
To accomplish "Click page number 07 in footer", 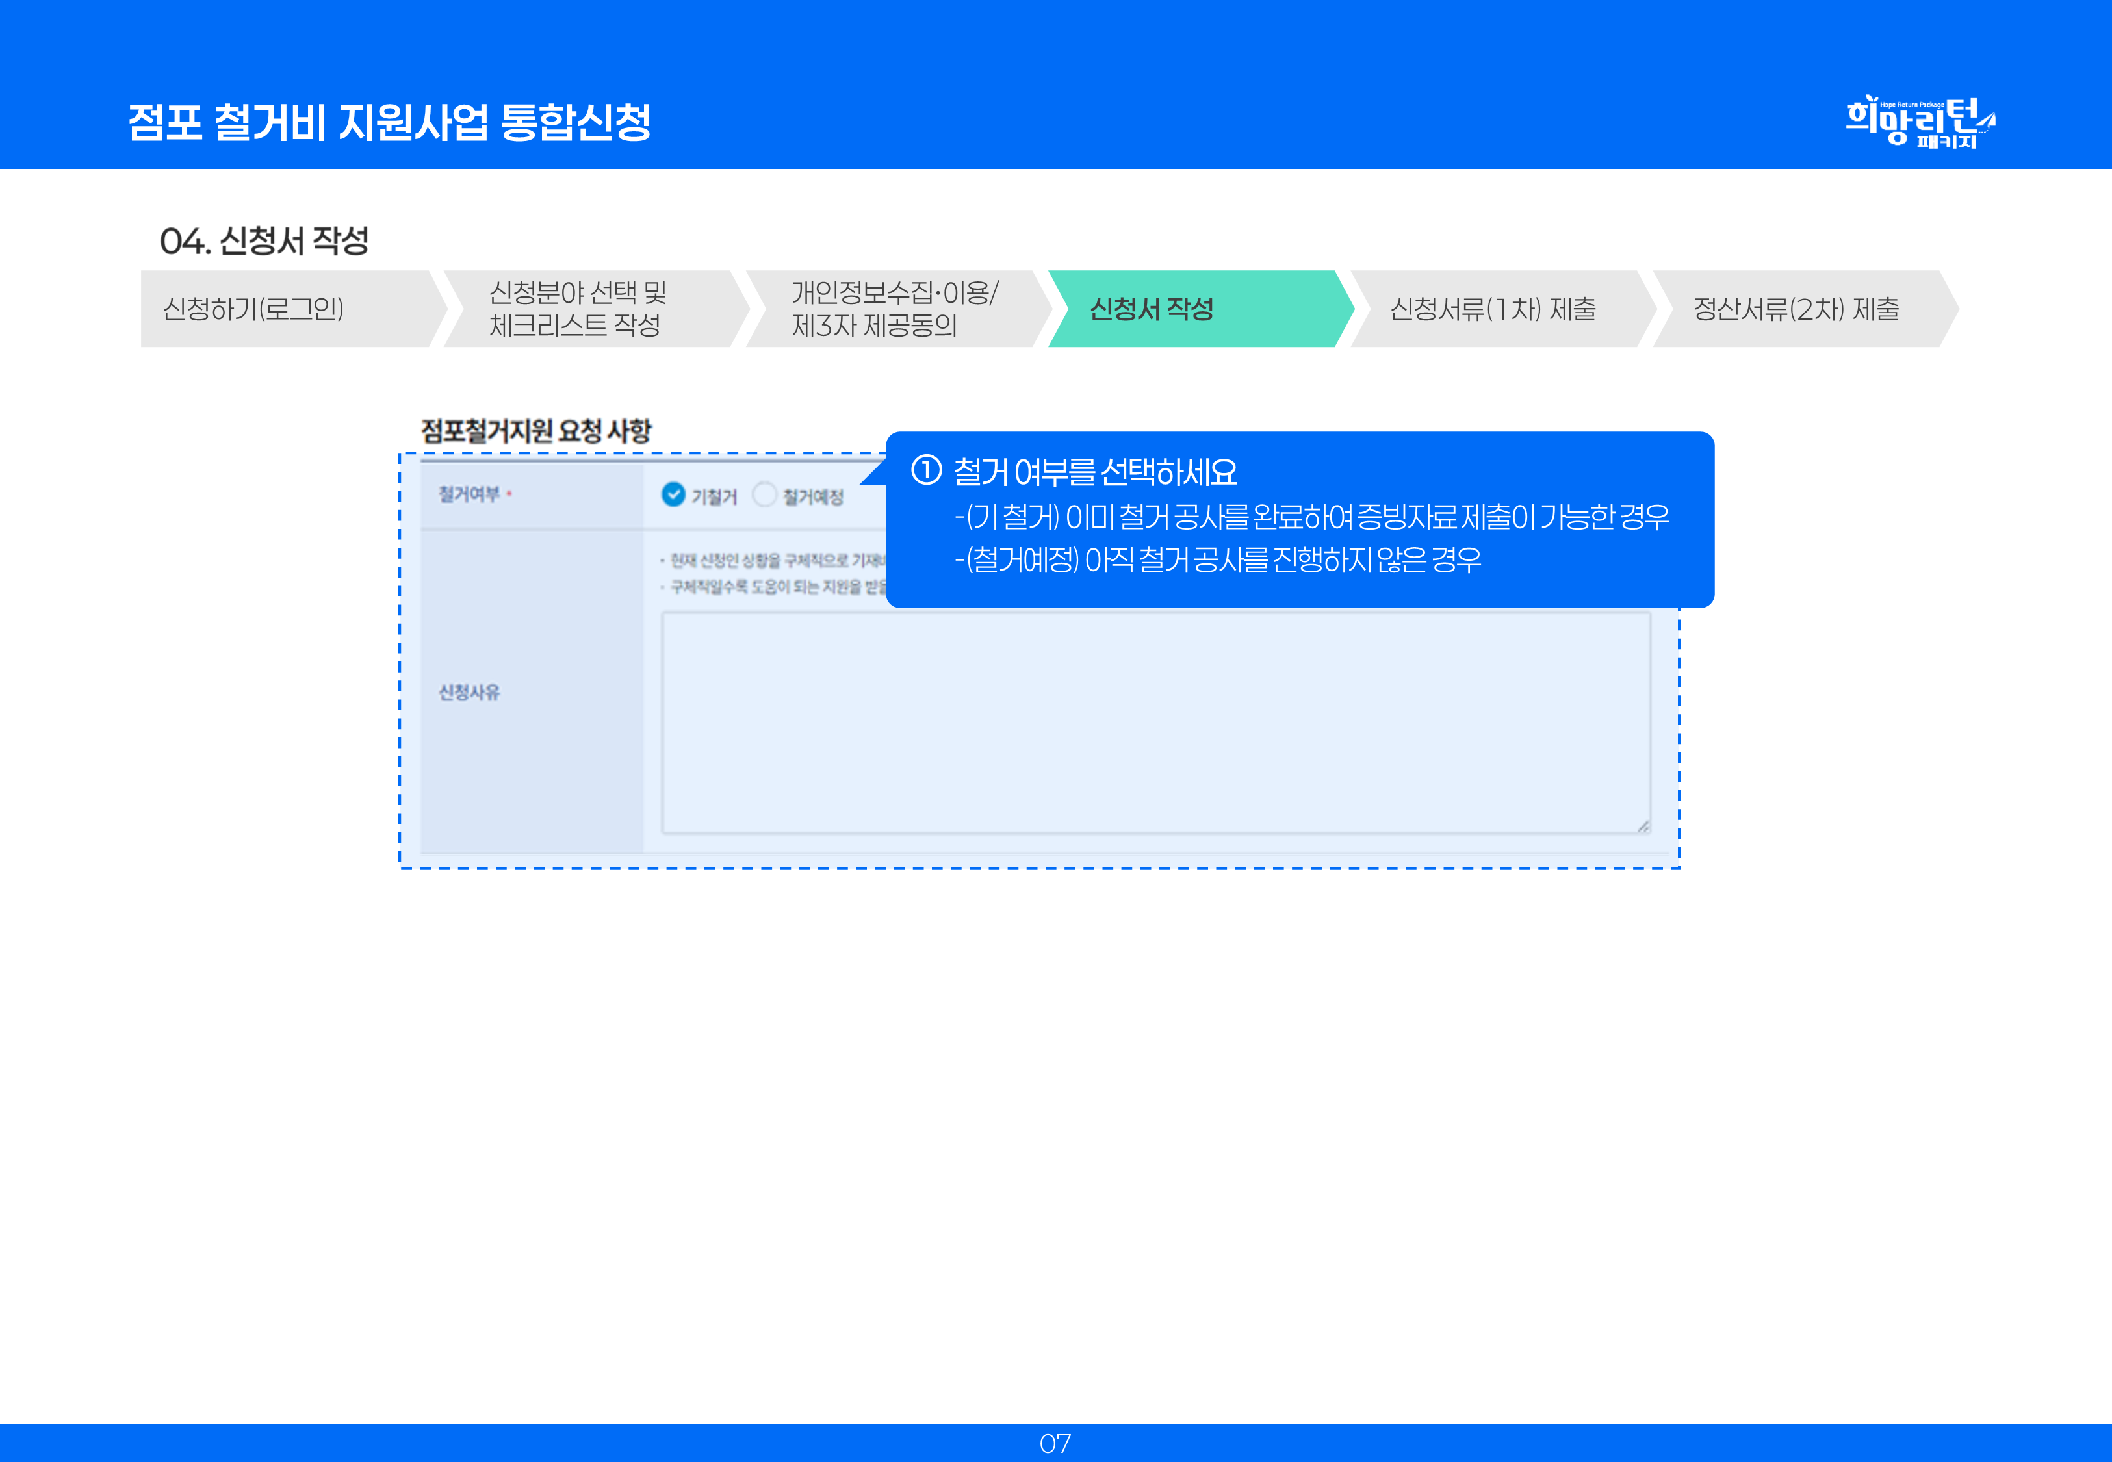I will pos(1055,1444).
